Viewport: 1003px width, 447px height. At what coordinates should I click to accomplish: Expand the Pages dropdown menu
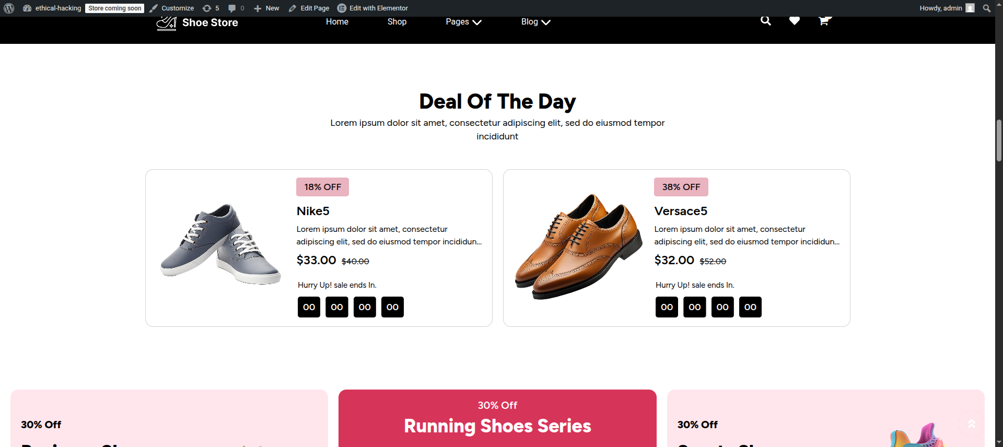(x=463, y=22)
